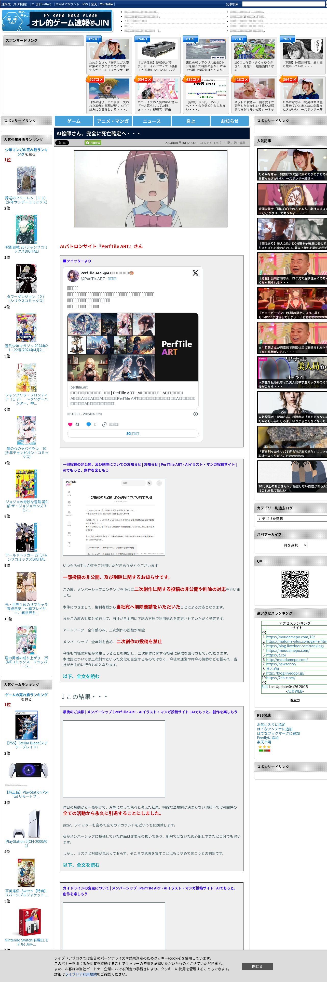The height and width of the screenshot is (982, 327).
Task: Open the site logo オレ的ゲーム速報@JIN
Action: tap(57, 21)
